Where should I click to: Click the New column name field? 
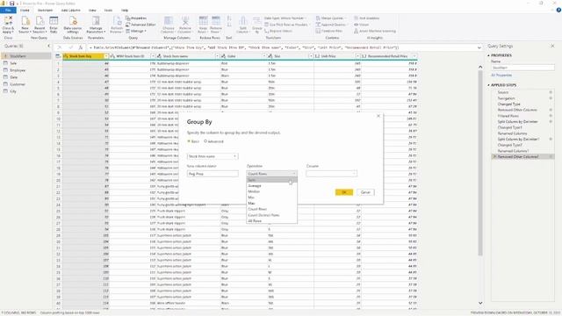213,174
